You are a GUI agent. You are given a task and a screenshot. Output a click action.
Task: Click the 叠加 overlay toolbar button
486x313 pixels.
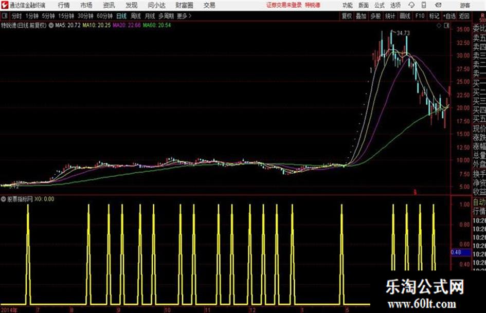point(361,16)
